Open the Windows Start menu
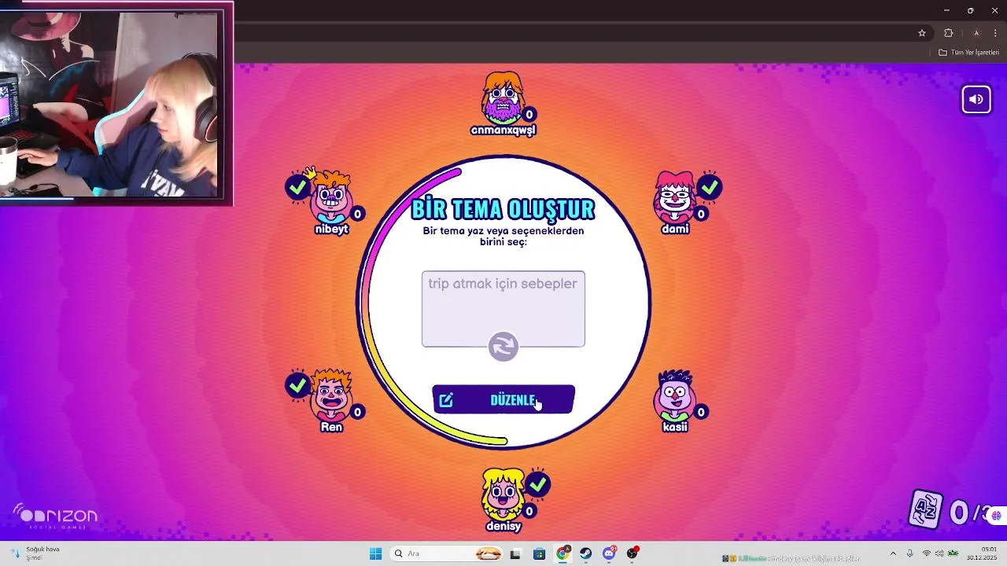The width and height of the screenshot is (1007, 566). coord(375,553)
